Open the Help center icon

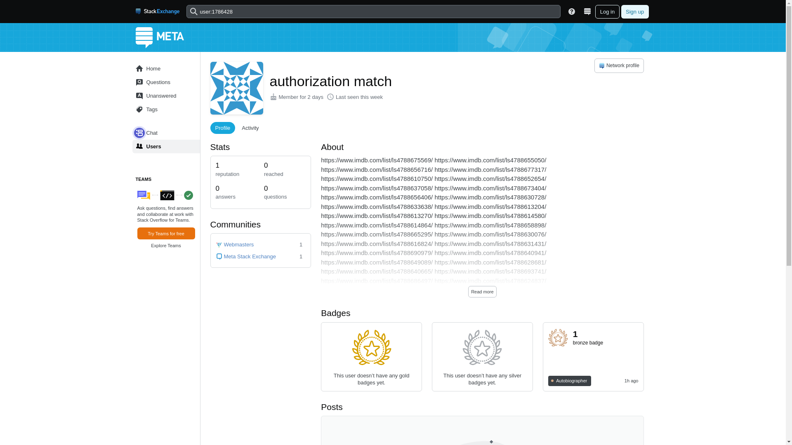(571, 12)
